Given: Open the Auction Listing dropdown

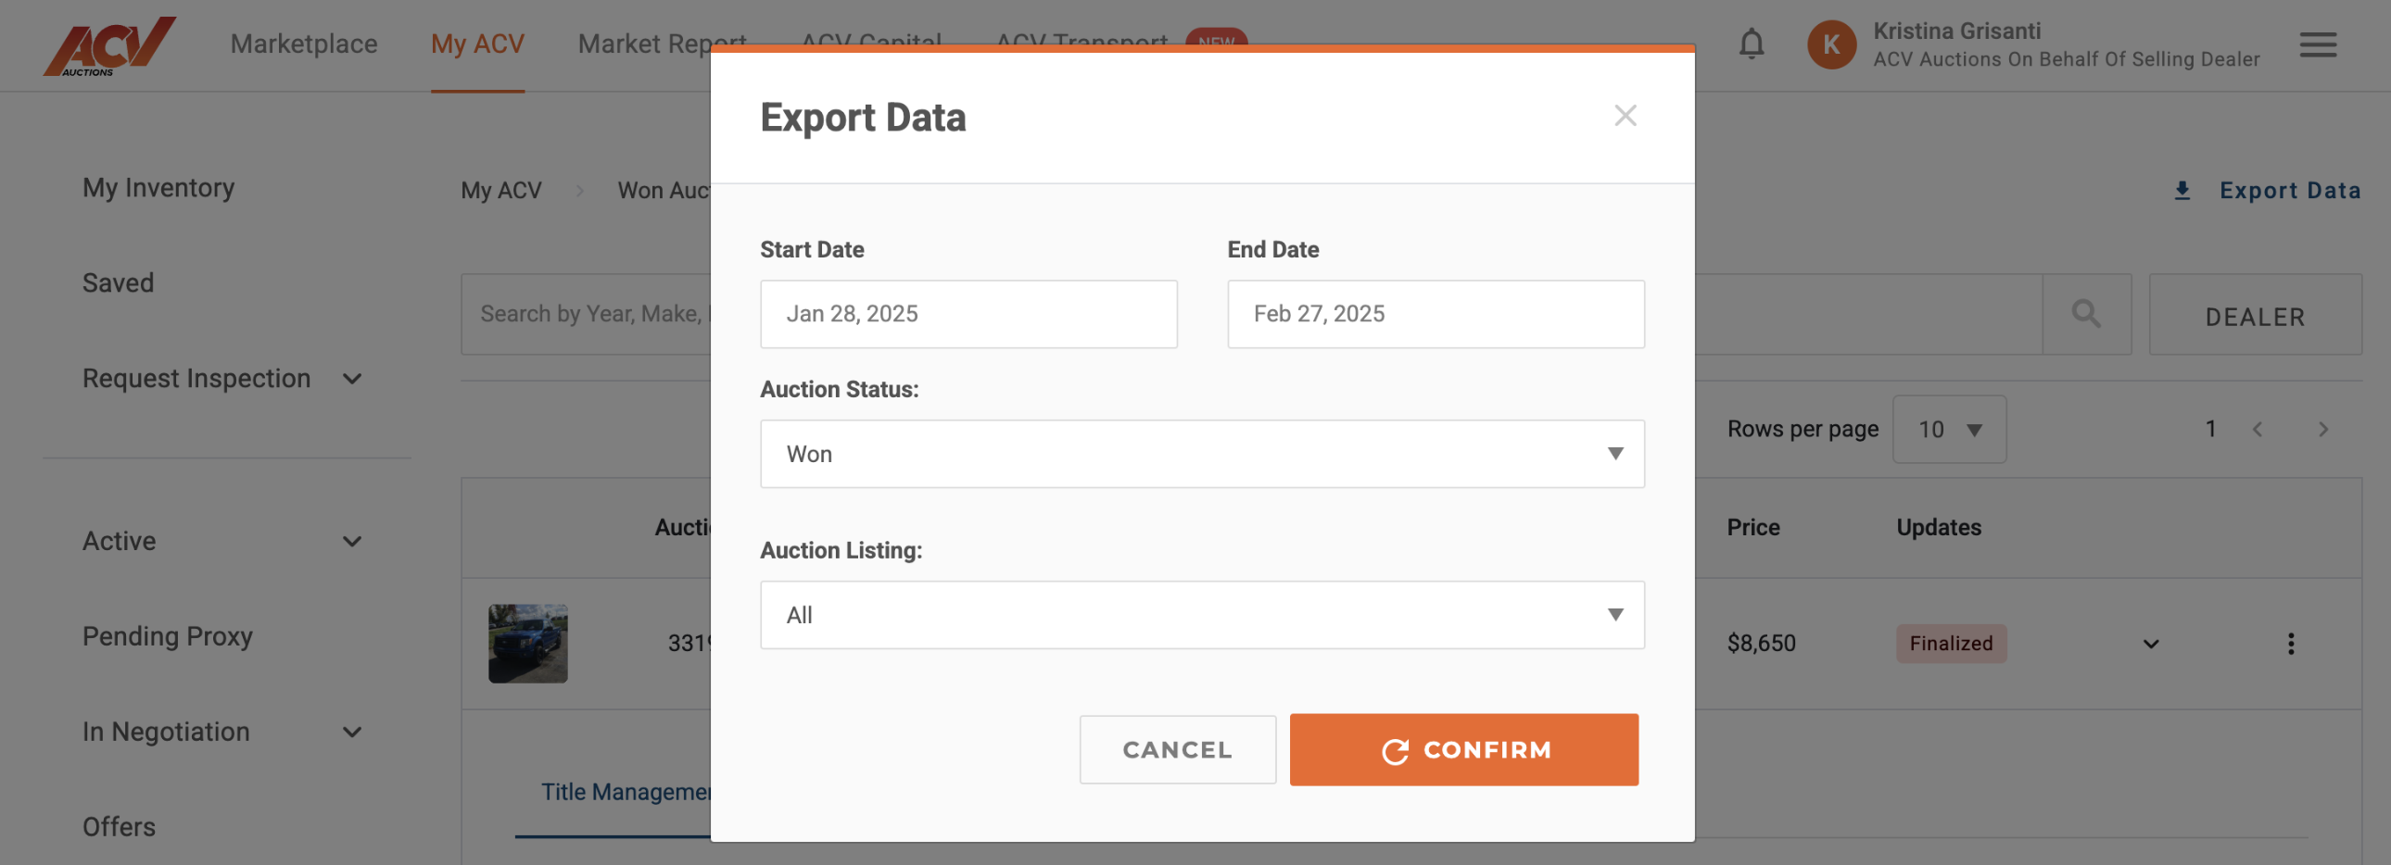Looking at the screenshot, I should tap(1202, 615).
